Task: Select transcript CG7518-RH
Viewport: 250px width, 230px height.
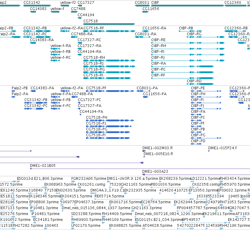Action: 94,57
